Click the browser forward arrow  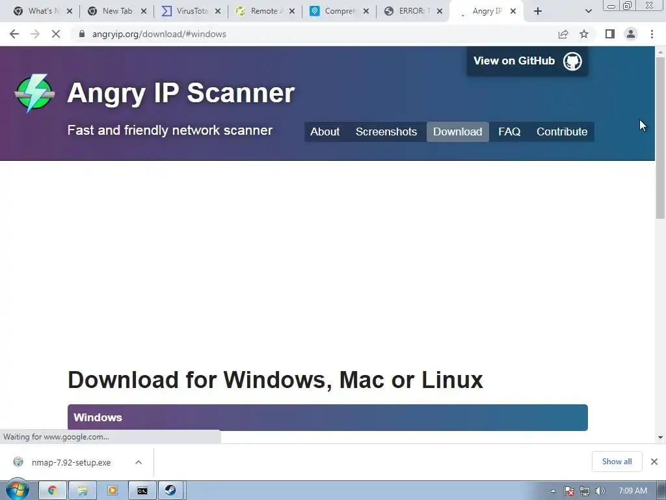[35, 34]
